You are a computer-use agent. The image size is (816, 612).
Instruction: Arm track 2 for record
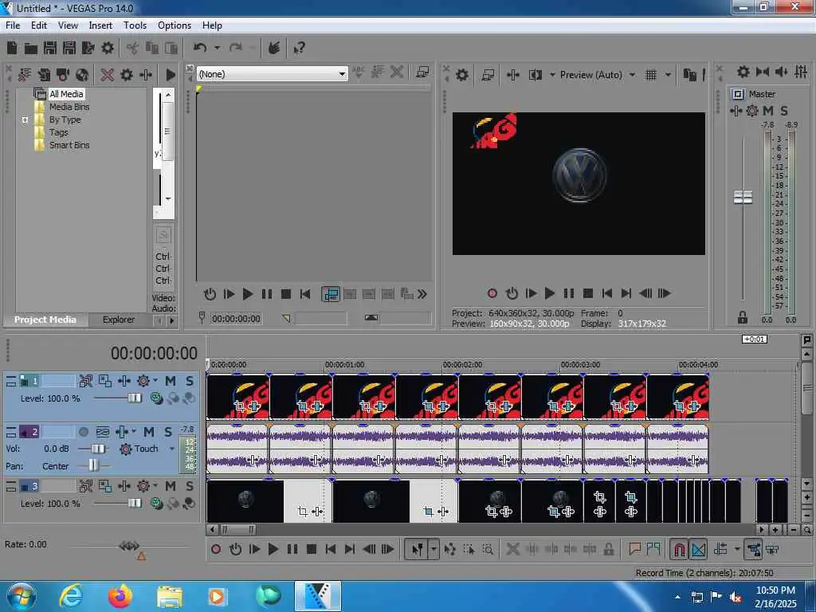83,432
